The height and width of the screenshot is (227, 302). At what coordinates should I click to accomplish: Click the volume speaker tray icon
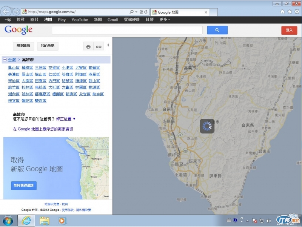[268, 221]
